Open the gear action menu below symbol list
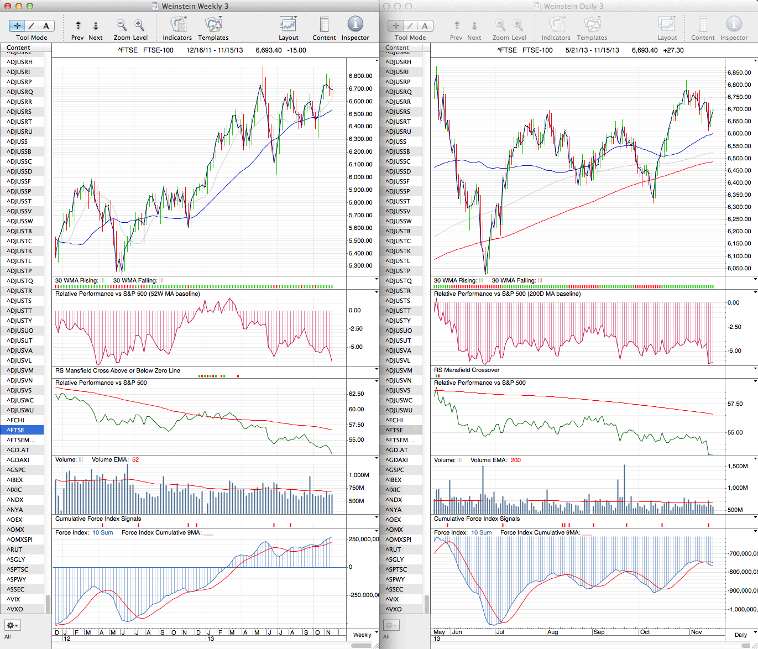The image size is (758, 649). (x=12, y=625)
